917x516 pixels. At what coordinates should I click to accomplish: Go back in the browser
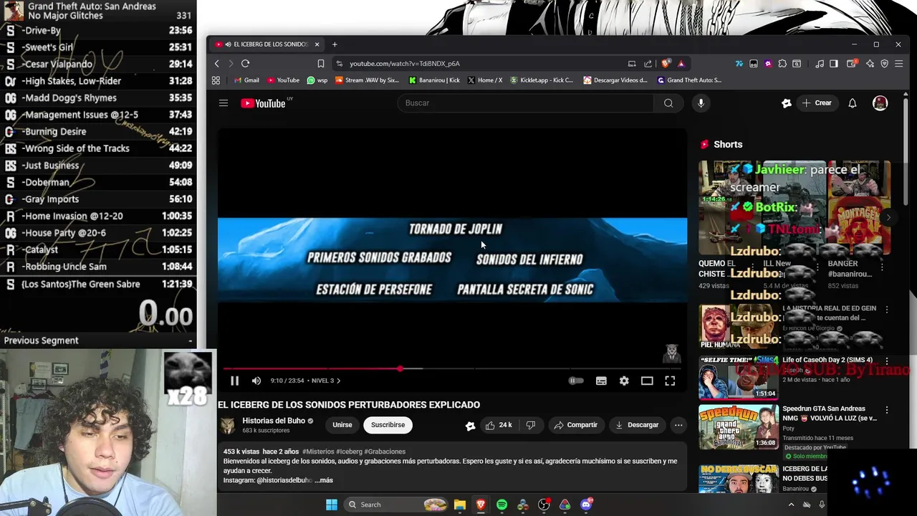pos(217,64)
